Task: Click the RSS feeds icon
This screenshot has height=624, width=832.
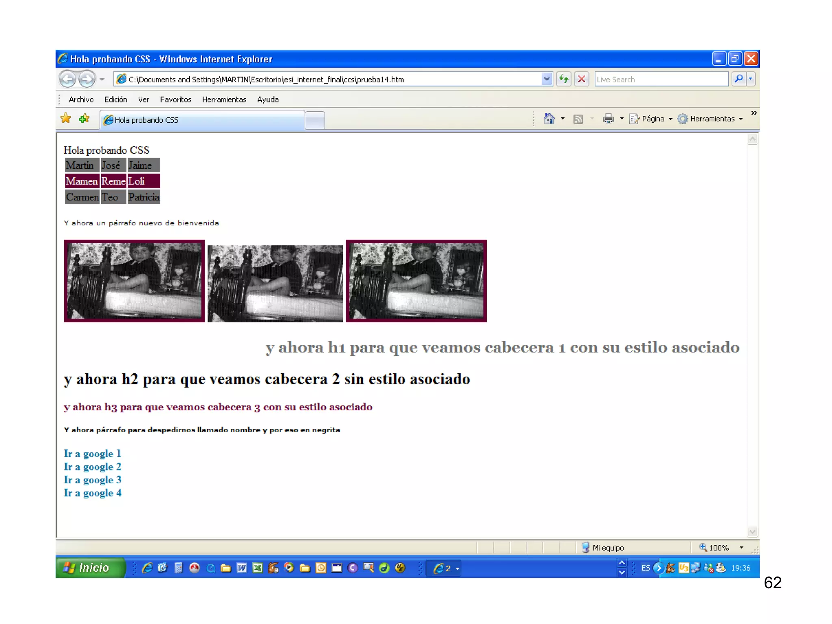Action: click(x=578, y=119)
